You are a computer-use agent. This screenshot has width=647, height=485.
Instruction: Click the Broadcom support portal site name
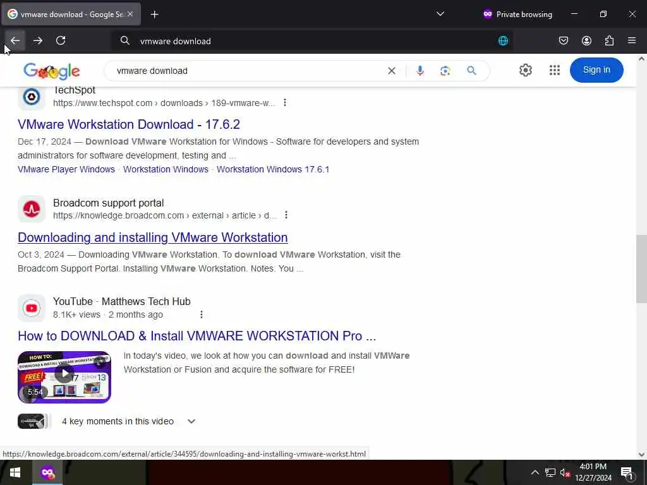coord(109,203)
